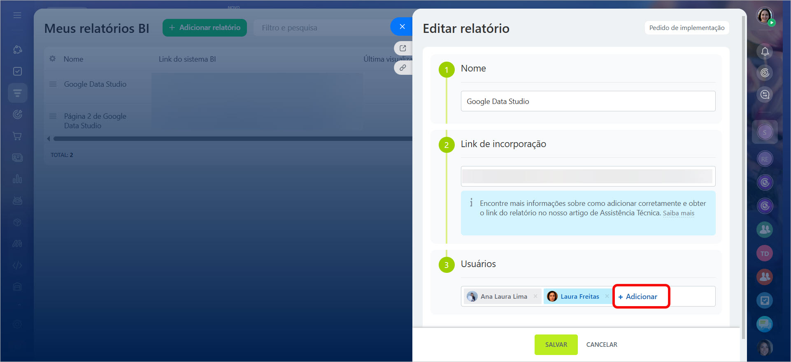Open report in new window icon
Viewport: 791px width, 362px height.
402,48
